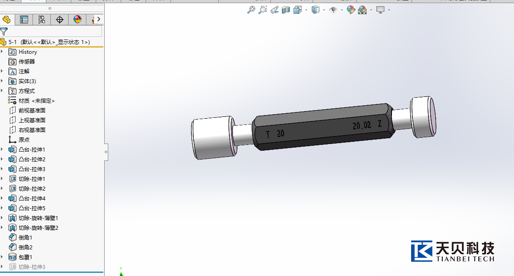Expand the 实体(3) solid bodies folder
This screenshot has width=514, height=276.
(x=2, y=81)
